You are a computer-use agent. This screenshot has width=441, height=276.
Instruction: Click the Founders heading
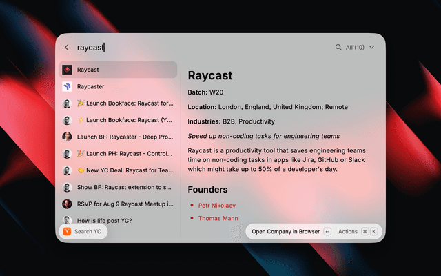tap(207, 190)
